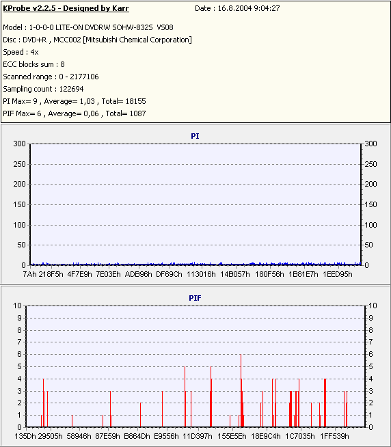Click PI axis label ADB96h

click(x=139, y=274)
